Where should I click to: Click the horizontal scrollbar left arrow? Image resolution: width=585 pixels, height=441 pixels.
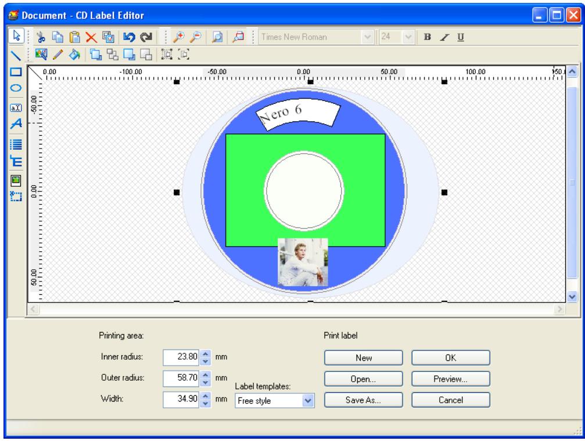(34, 309)
